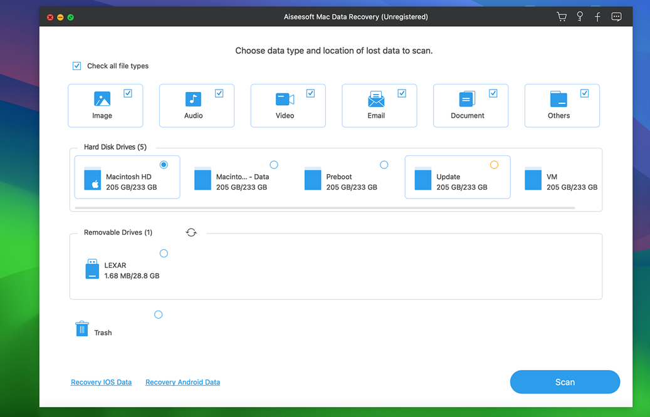Open the feedback chat bubble icon
Image resolution: width=650 pixels, height=417 pixels.
click(x=616, y=16)
